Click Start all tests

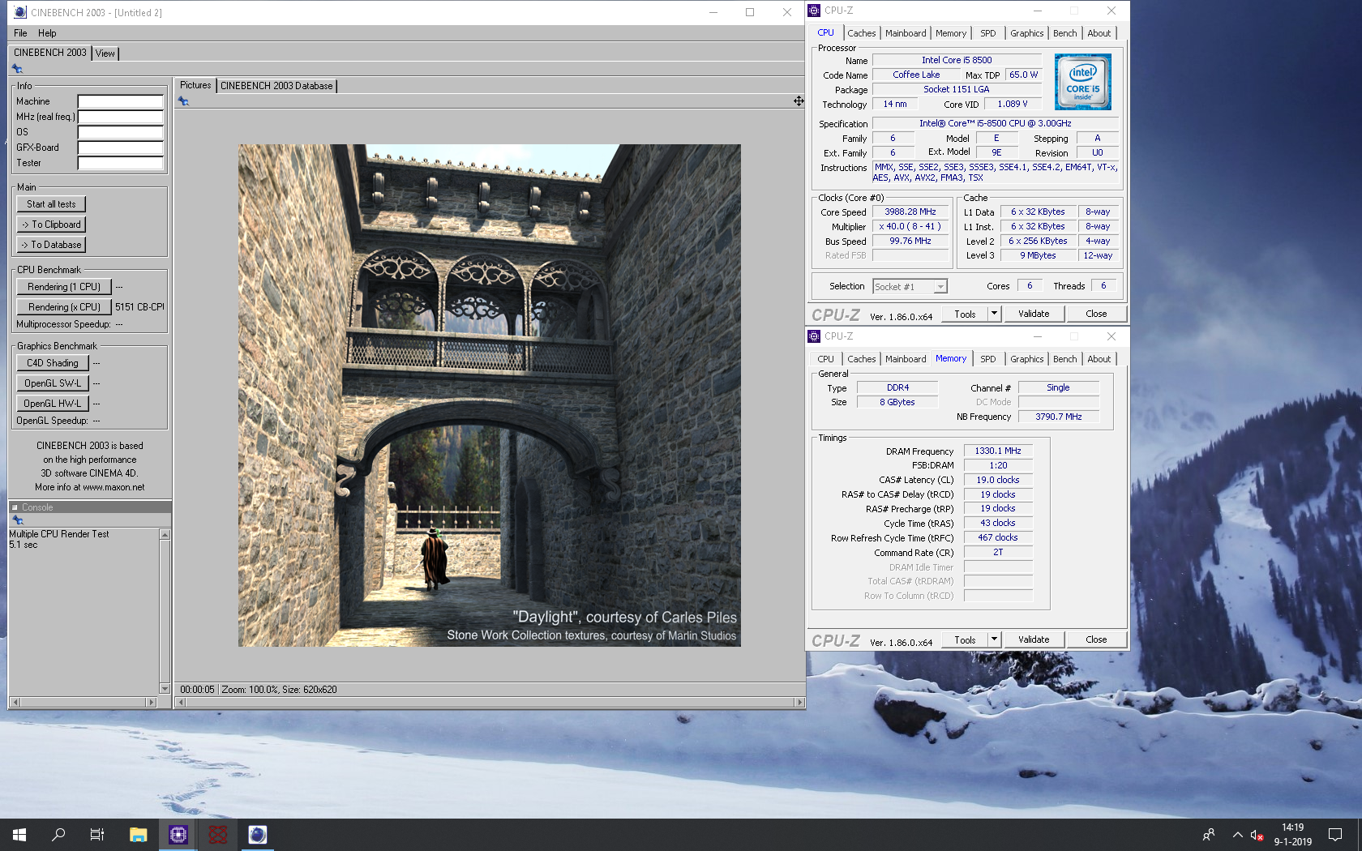tap(51, 204)
